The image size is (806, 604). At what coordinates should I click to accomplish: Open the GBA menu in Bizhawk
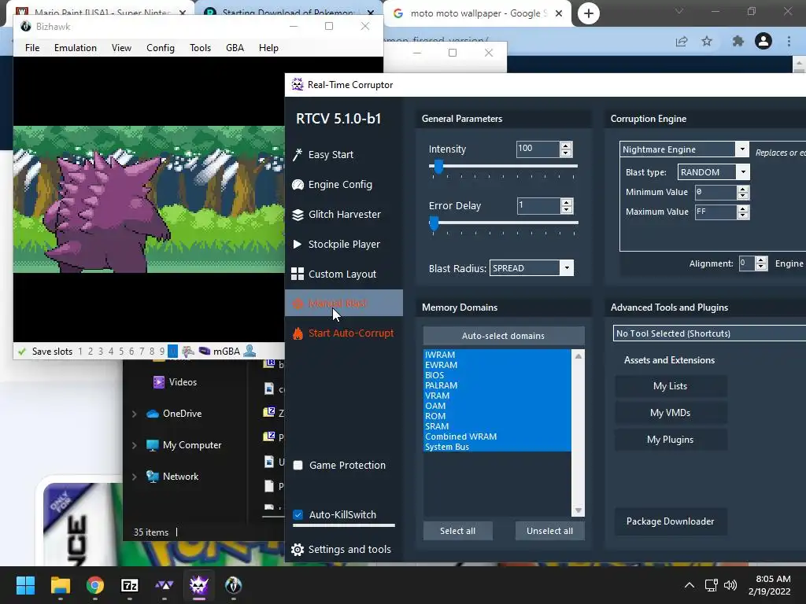pos(235,48)
